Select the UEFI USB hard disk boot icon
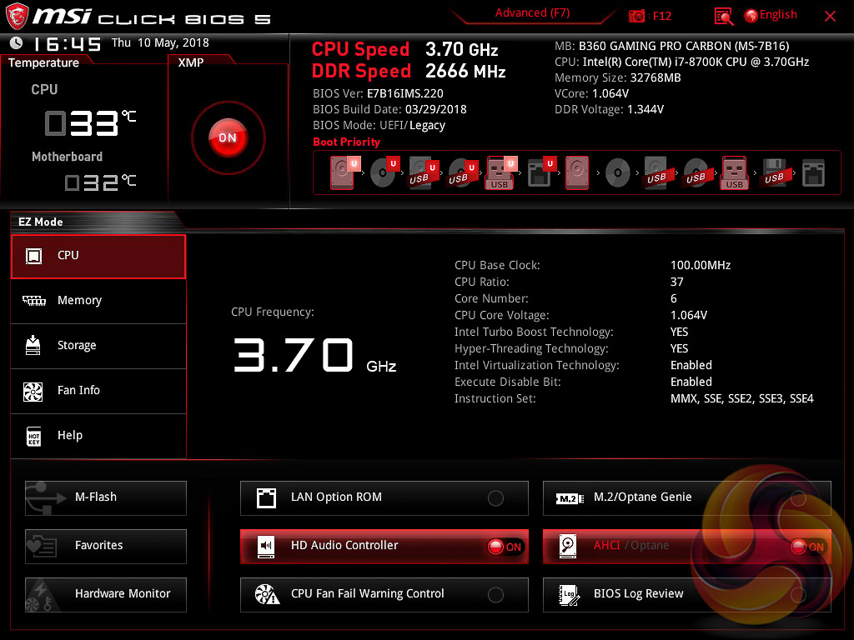 423,172
